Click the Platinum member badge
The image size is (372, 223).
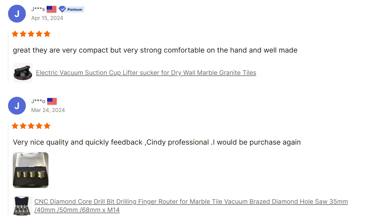pyautogui.click(x=72, y=10)
